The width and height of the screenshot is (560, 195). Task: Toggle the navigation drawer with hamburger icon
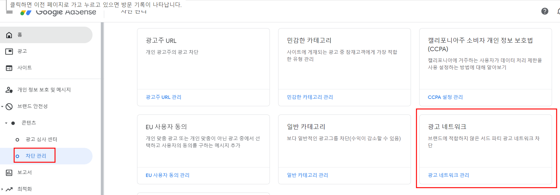9,12
